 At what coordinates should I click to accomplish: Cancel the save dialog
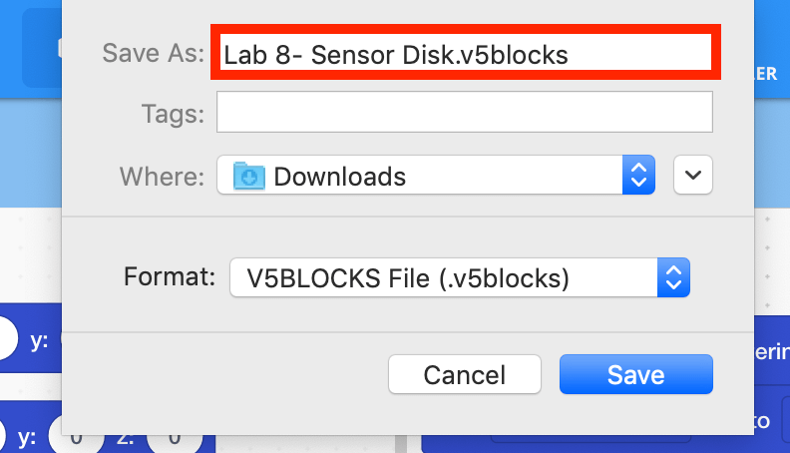(x=465, y=374)
